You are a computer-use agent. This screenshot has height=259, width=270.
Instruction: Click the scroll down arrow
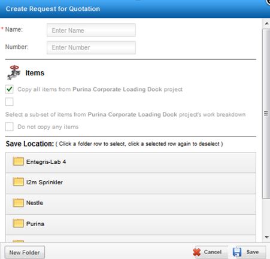tap(266, 237)
